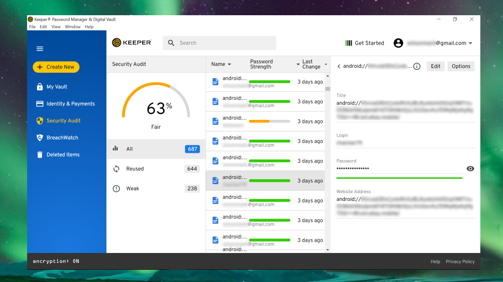Open the Help link in footer

[x=436, y=261]
